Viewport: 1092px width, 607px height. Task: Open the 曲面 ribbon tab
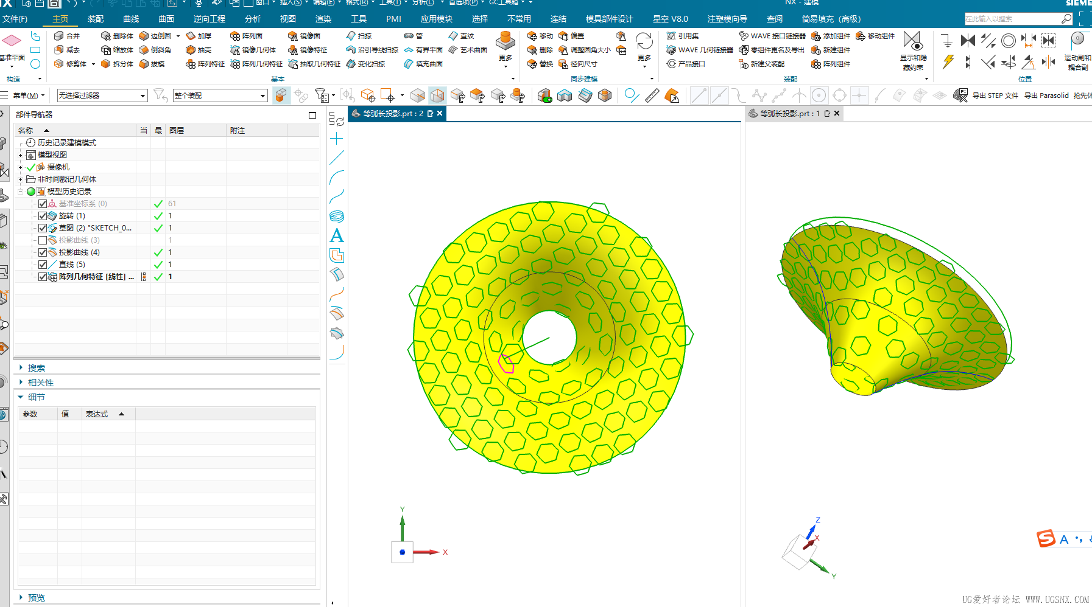coord(166,19)
